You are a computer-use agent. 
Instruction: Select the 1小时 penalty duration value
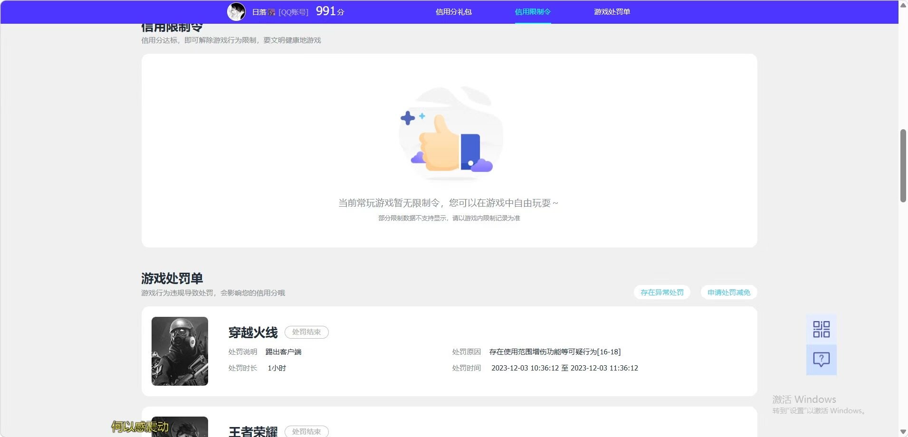tap(277, 368)
